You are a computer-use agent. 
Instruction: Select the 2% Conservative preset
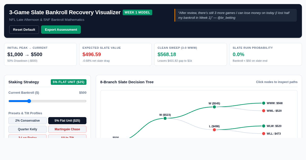28,121
